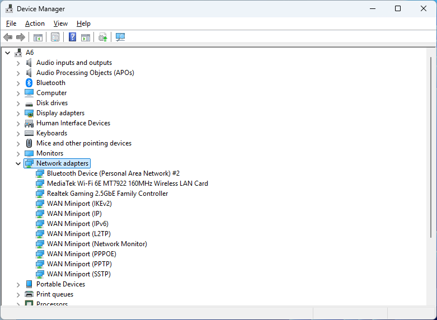
Task: Select WAN Miniport (IP)
Action: tap(74, 214)
